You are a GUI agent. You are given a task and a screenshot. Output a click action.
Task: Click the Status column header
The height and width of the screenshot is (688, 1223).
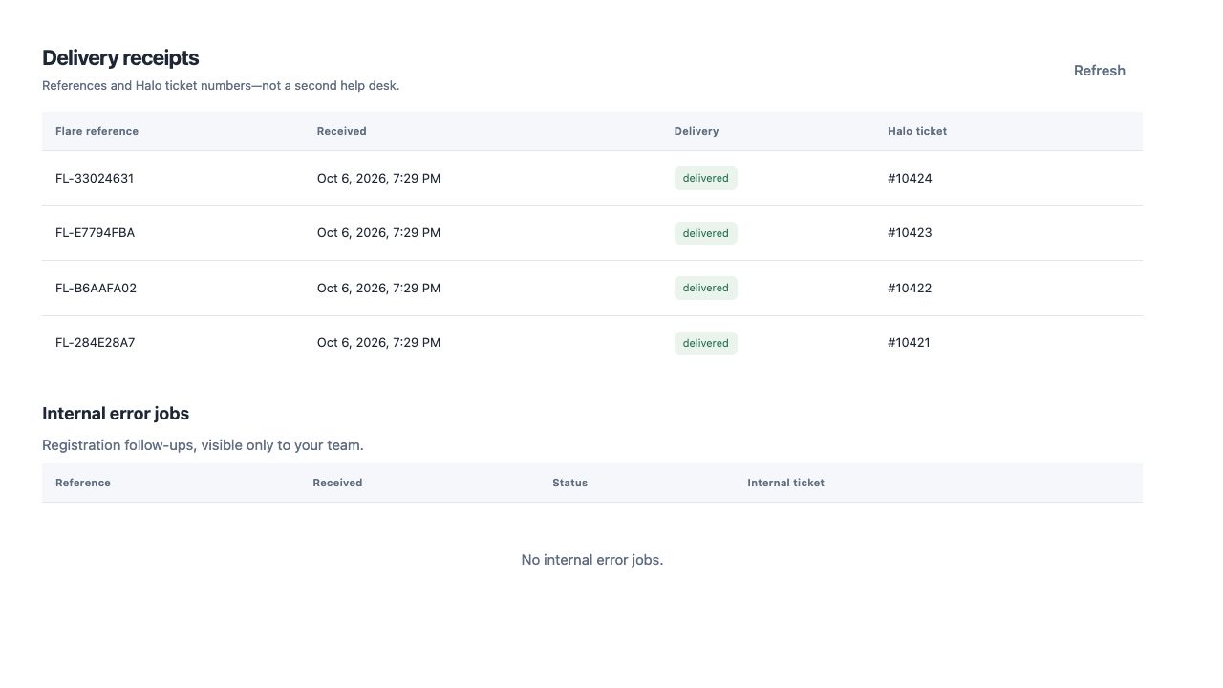[x=569, y=484]
